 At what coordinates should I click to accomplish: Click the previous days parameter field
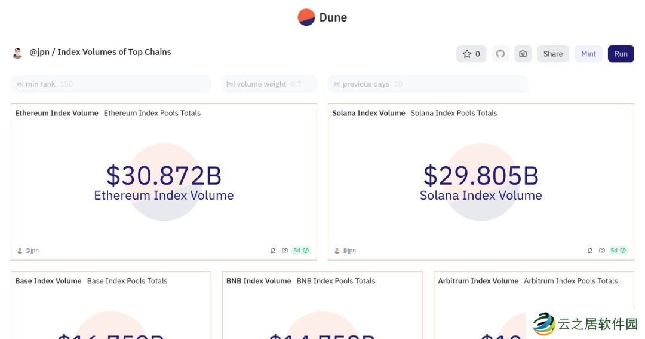click(x=428, y=84)
